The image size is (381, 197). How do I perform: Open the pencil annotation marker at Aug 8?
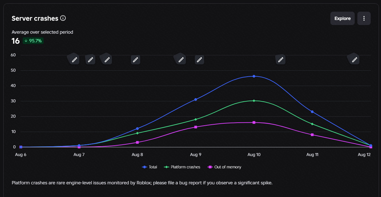(136, 60)
